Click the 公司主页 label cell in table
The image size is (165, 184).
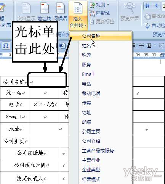(x=14, y=141)
